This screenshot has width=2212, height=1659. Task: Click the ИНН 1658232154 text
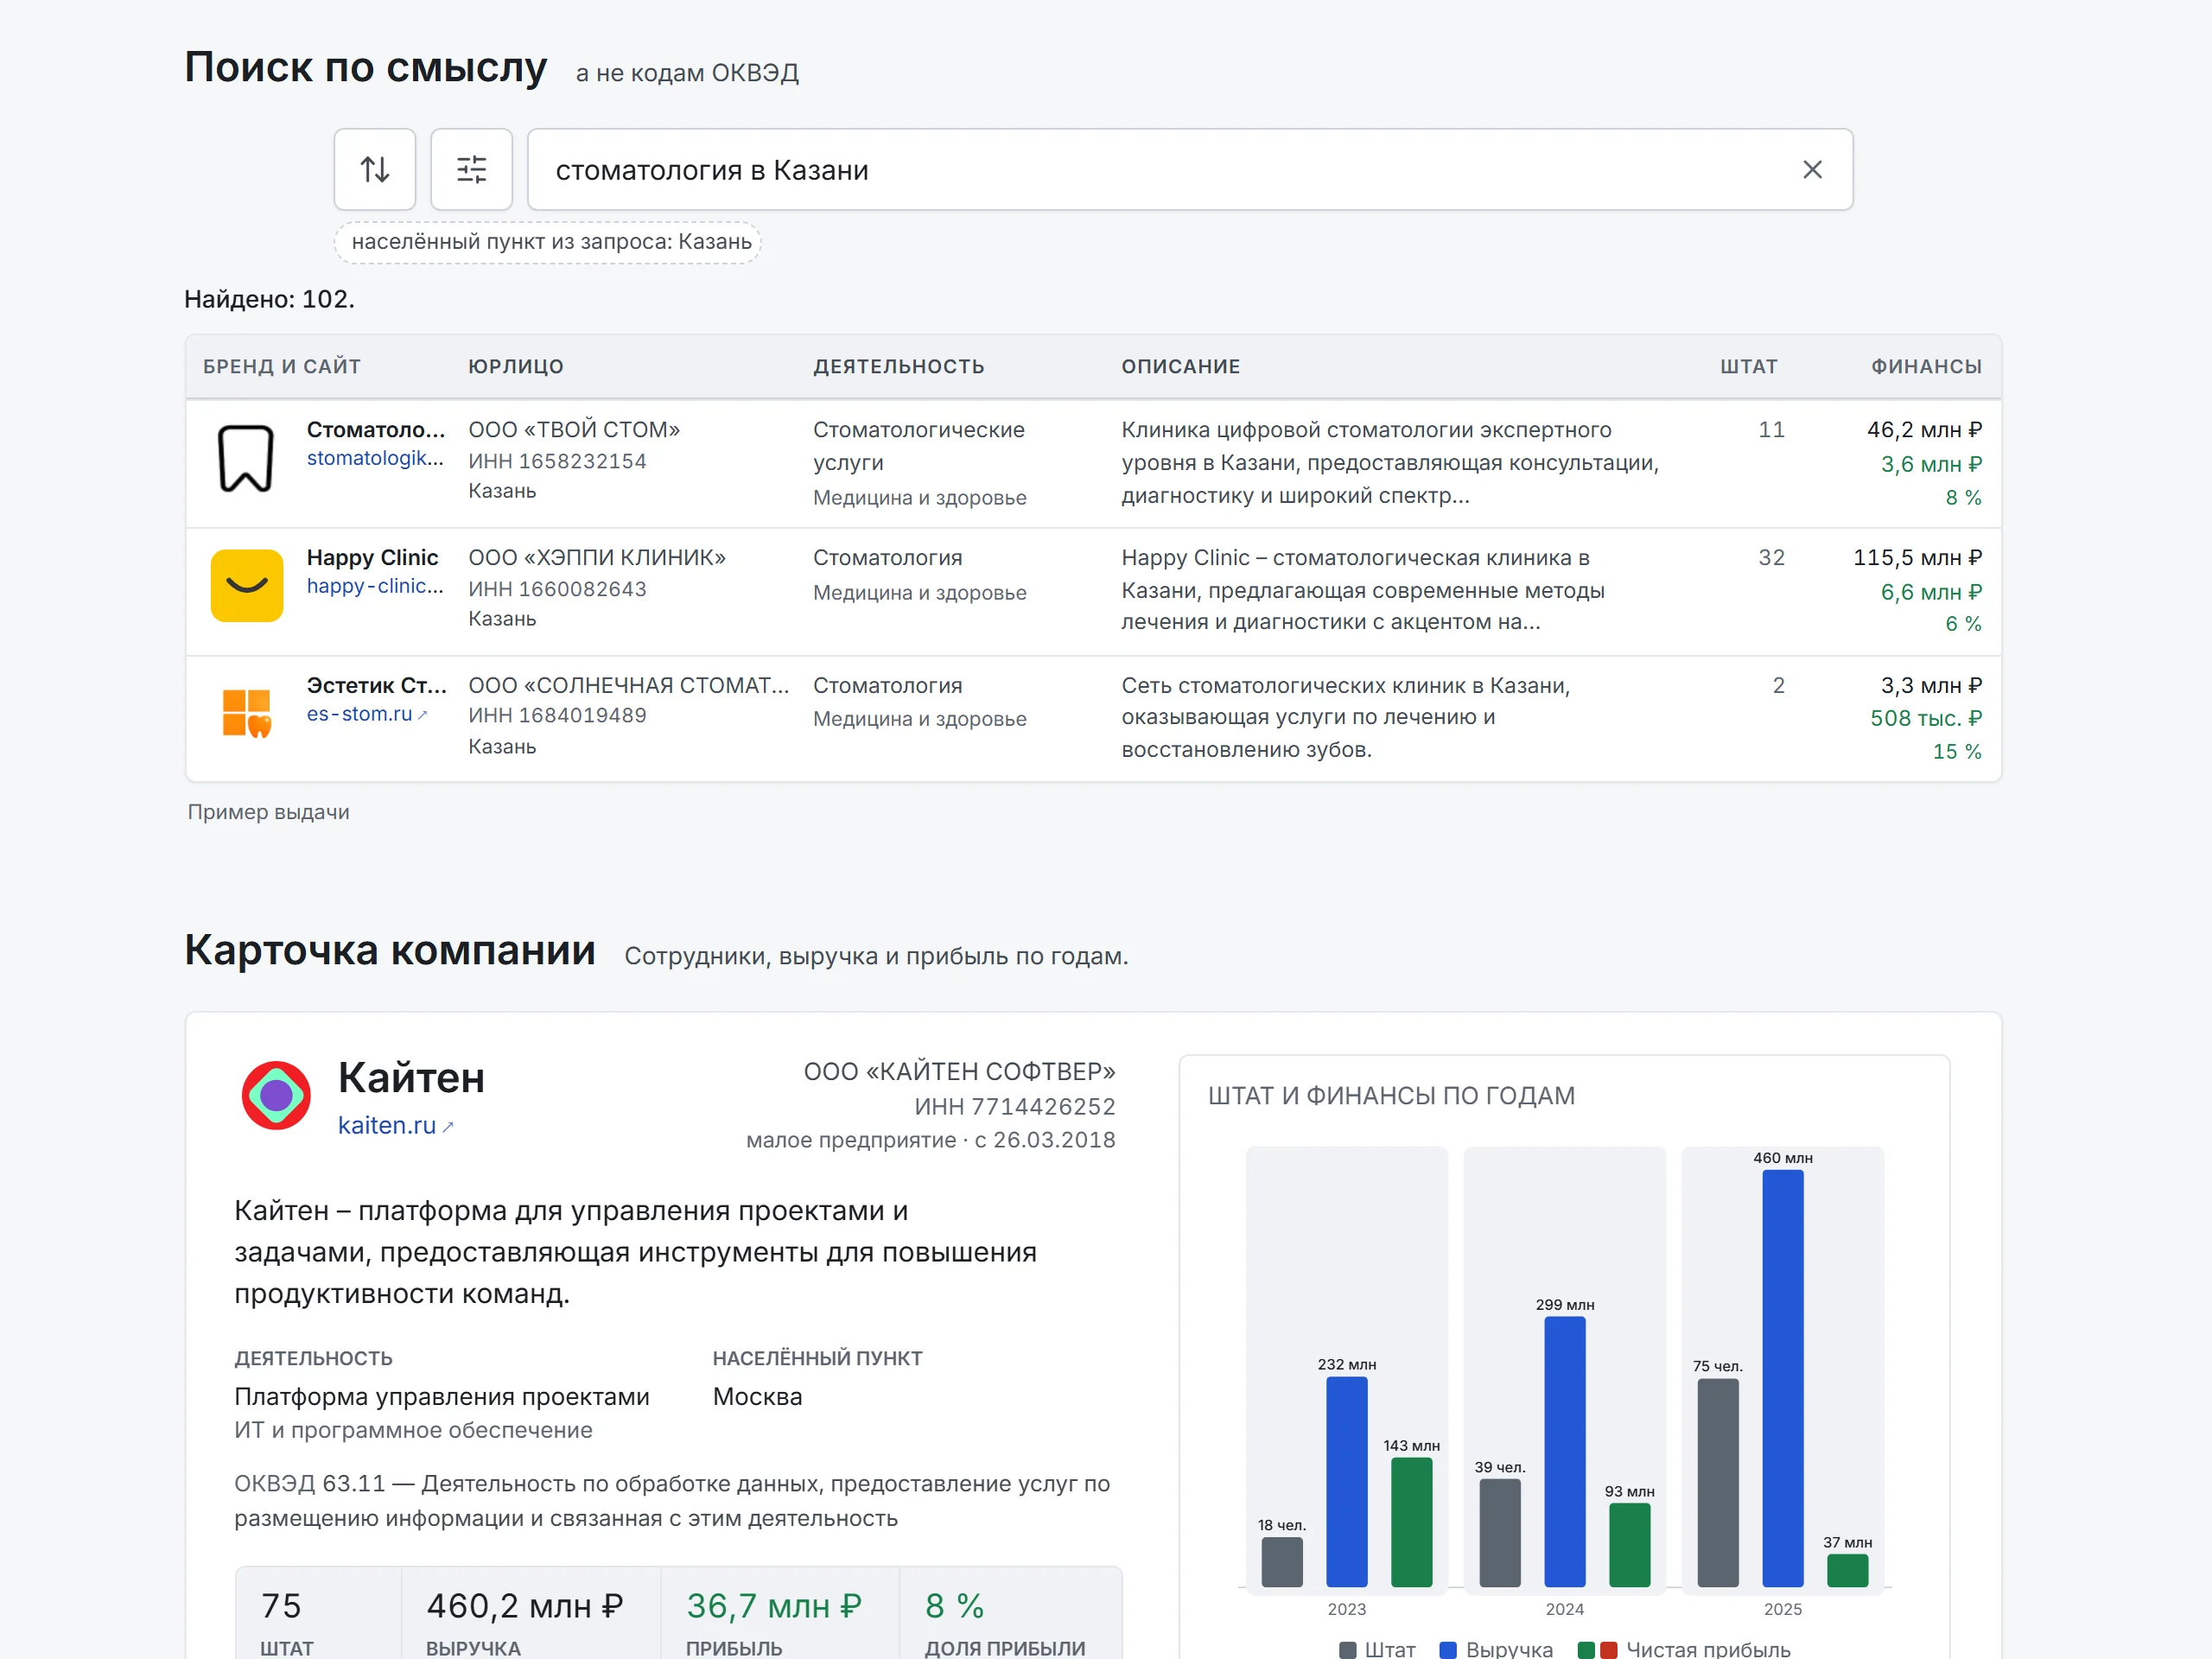[x=557, y=461]
